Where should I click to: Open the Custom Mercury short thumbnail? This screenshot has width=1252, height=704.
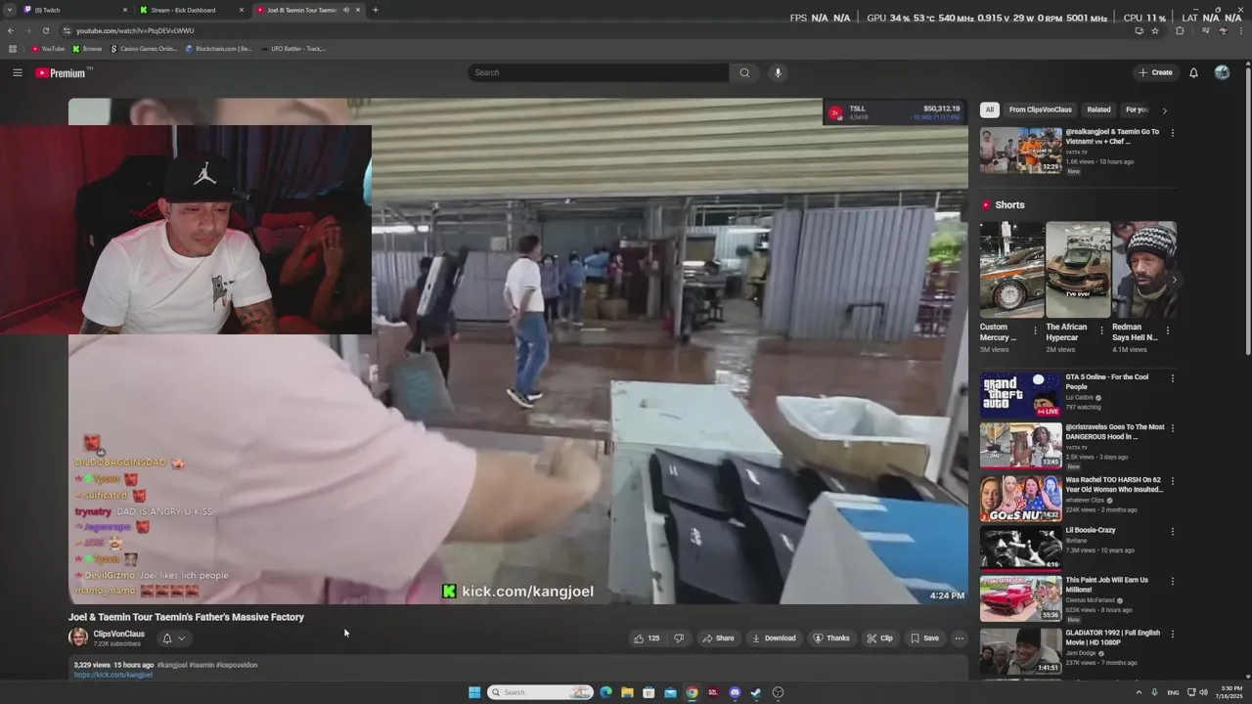pyautogui.click(x=1011, y=270)
